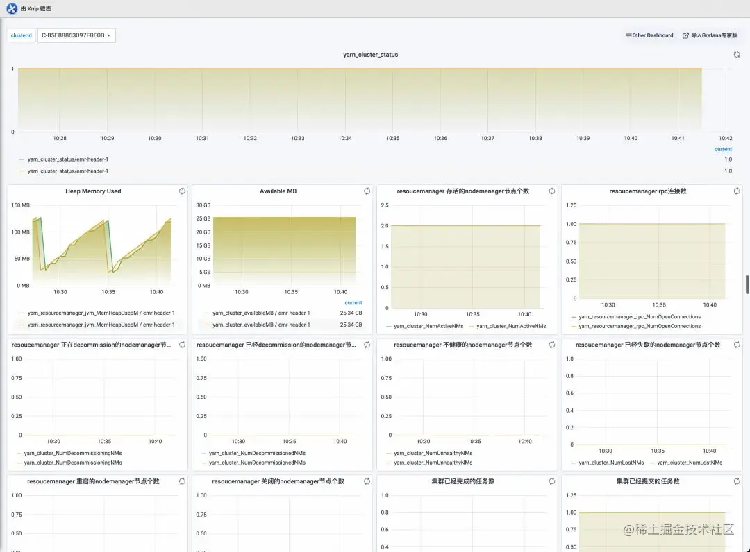Image resolution: width=750 pixels, height=552 pixels.
Task: Refresh the 正在decommission的nodemanager panel
Action: point(182,345)
